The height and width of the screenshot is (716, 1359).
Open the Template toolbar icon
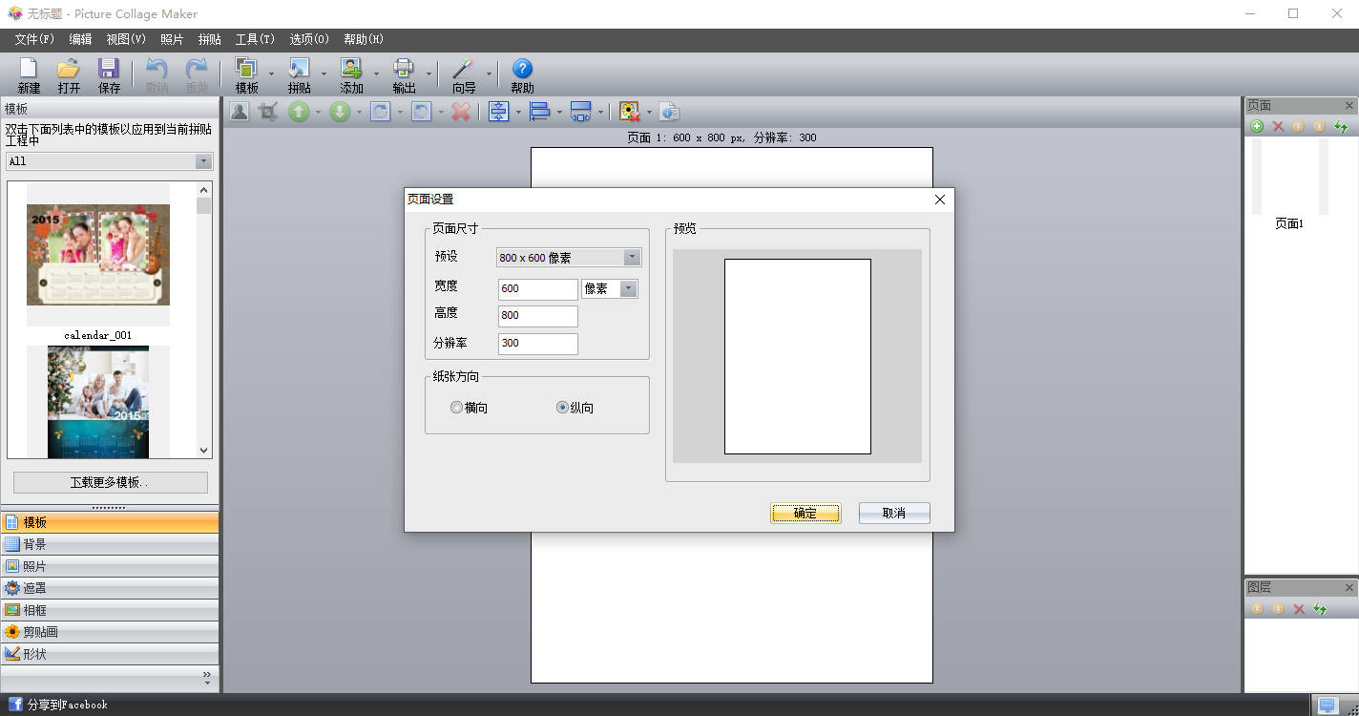click(x=246, y=70)
